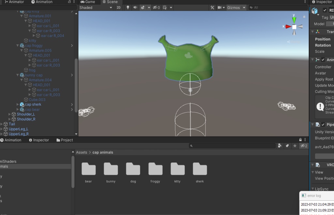Open the scene effects dropdown arrow
The image size is (334, 215).
149,7
